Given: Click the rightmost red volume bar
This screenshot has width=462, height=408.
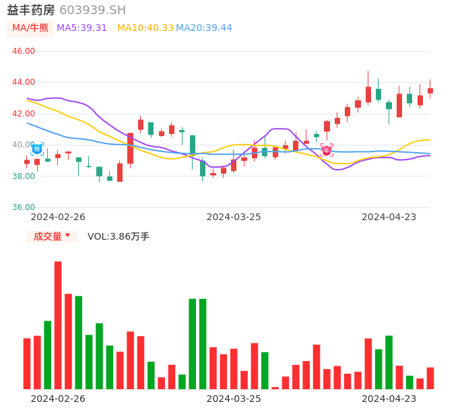Looking at the screenshot, I should [430, 378].
